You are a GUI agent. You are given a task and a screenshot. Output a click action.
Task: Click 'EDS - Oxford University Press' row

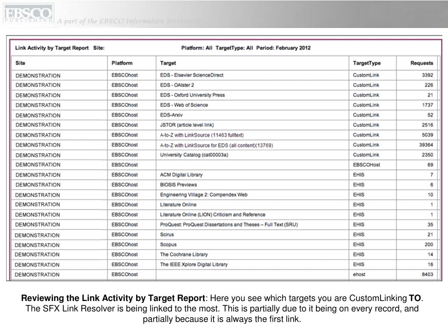pyautogui.click(x=224, y=95)
